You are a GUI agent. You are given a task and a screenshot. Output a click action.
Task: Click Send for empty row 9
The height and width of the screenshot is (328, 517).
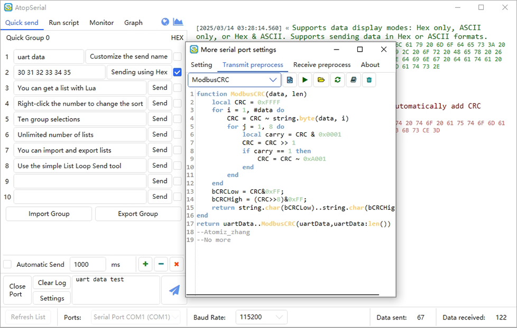160,181
